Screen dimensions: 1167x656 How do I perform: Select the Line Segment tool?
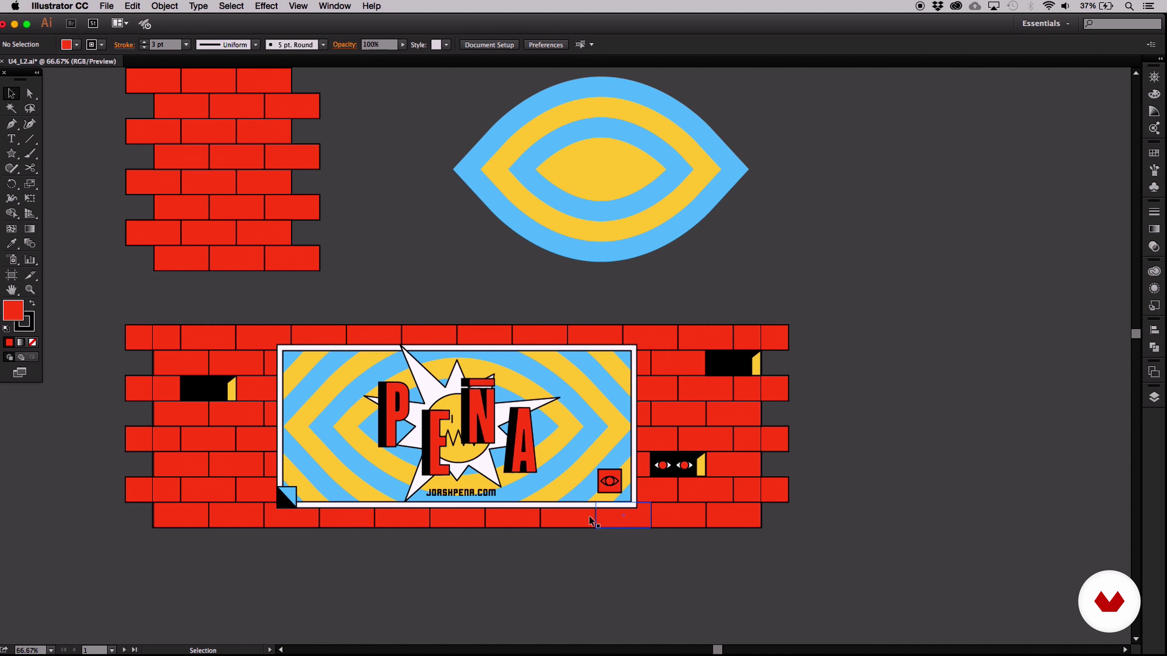coord(30,139)
